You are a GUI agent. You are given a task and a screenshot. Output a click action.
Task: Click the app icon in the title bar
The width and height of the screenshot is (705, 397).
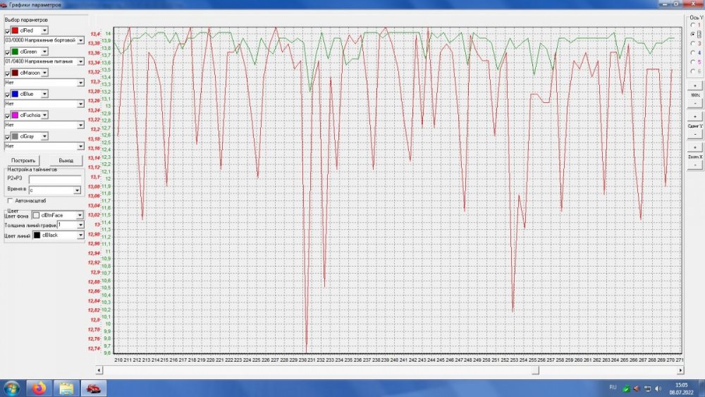coord(4,4)
